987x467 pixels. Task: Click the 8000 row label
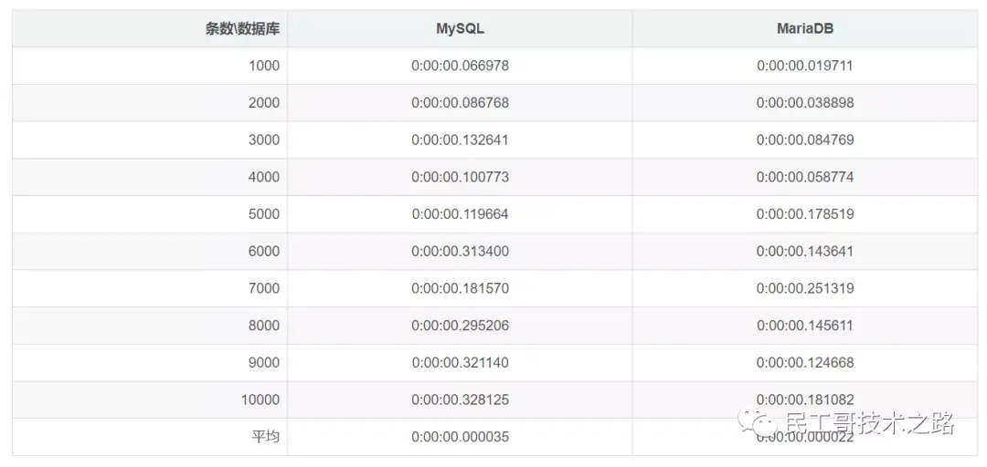[x=263, y=326]
